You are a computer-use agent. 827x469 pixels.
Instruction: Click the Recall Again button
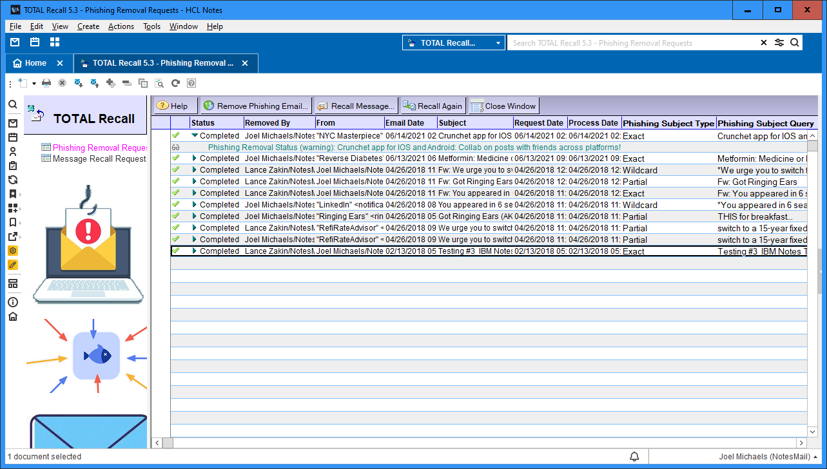click(x=432, y=106)
